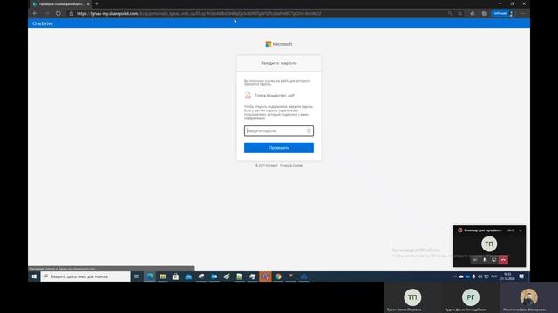This screenshot has width=558, height=313.
Task: Click the InPrivate profile button
Action: (503, 14)
